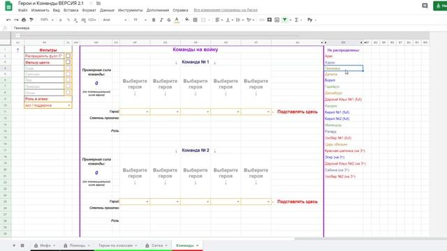Open text rotation options
This screenshot has height=251, width=447.
tap(250, 20)
